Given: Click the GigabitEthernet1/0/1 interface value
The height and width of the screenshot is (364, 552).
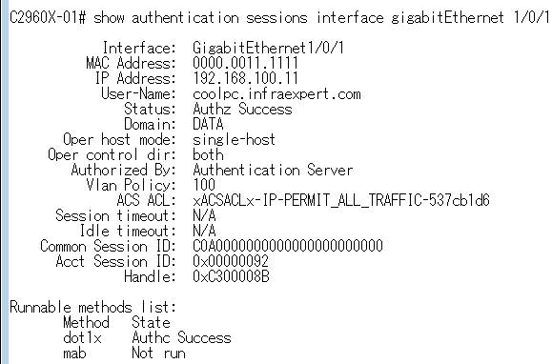Looking at the screenshot, I should (268, 48).
